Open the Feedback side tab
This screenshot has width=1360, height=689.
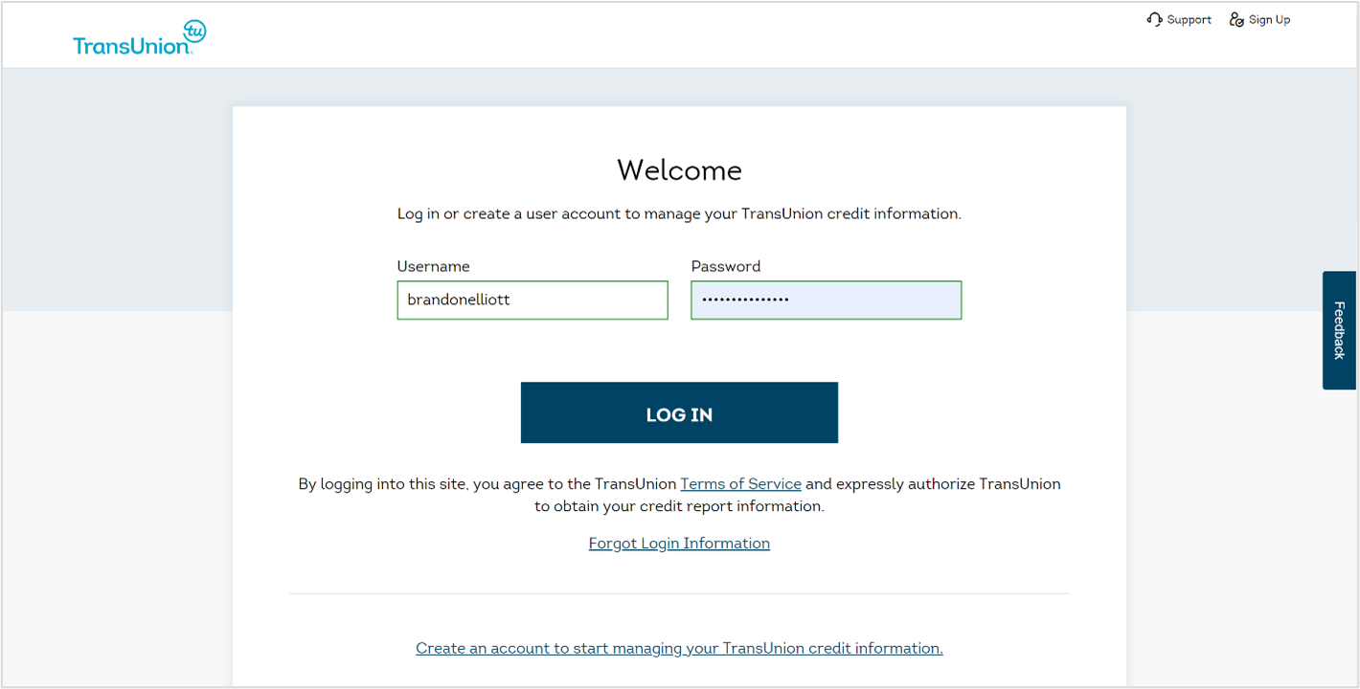click(1339, 330)
